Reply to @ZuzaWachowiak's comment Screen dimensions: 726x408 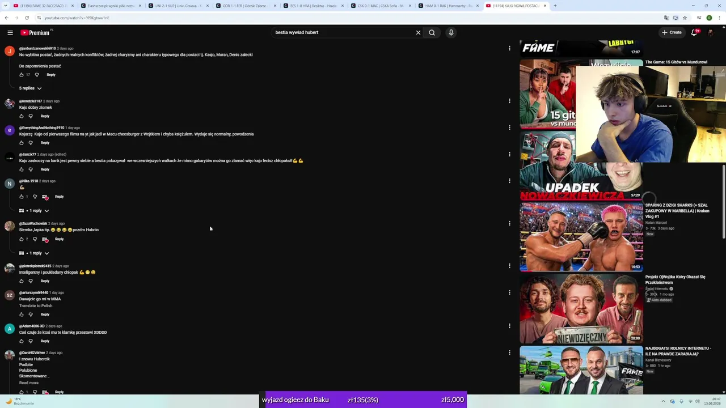59,239
